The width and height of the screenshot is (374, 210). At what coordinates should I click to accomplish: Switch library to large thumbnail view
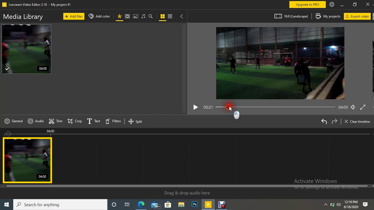pos(162,17)
